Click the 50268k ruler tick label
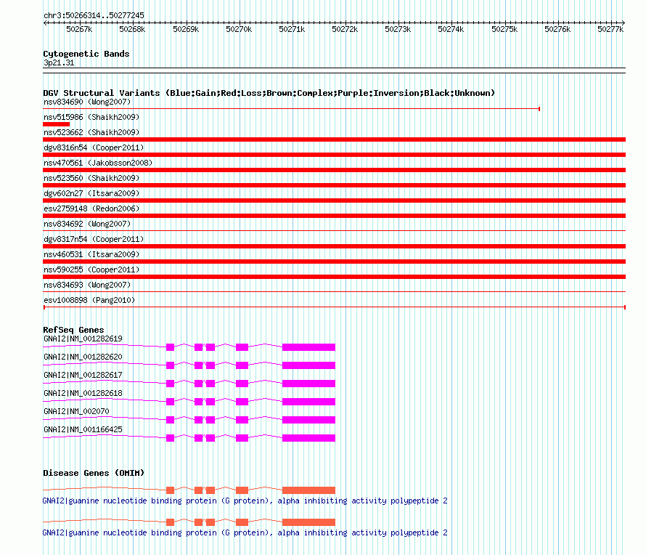 coord(132,29)
